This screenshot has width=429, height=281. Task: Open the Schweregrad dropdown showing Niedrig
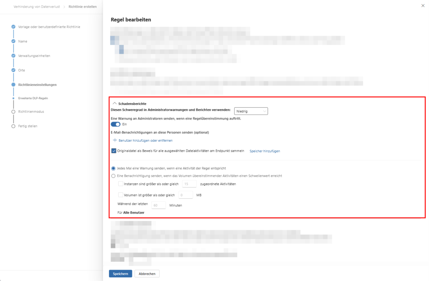[251, 111]
